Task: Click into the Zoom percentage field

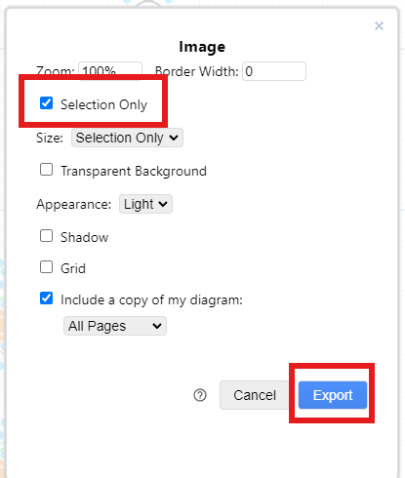Action: click(110, 70)
